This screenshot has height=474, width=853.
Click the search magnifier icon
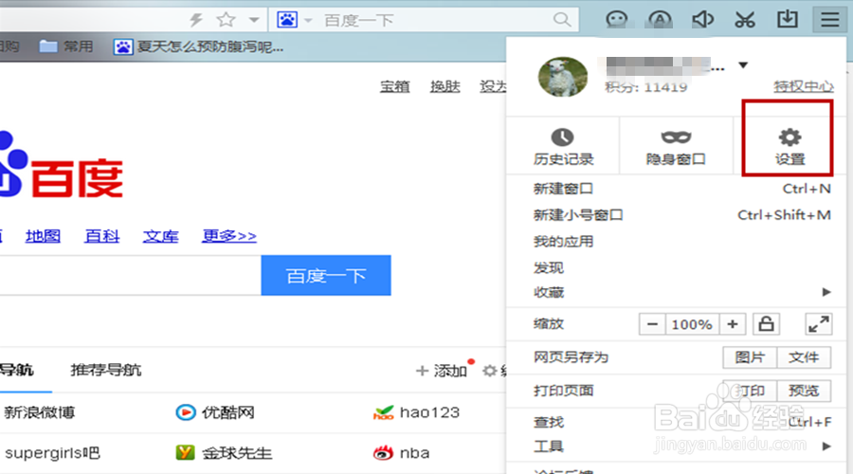coord(562,20)
